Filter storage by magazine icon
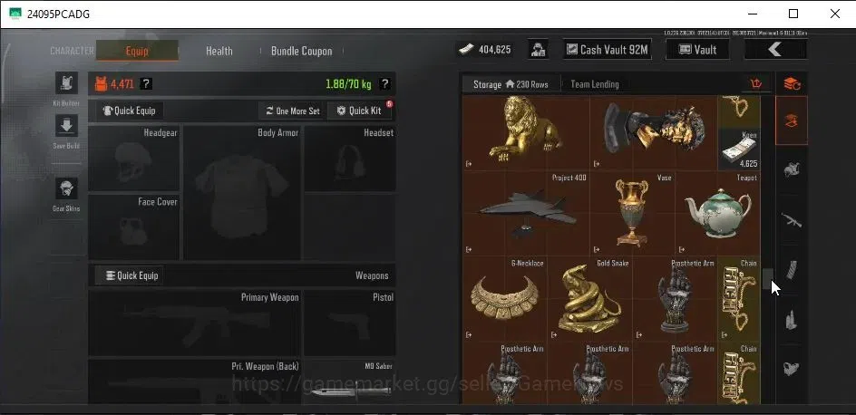The width and height of the screenshot is (856, 415). coord(792,270)
